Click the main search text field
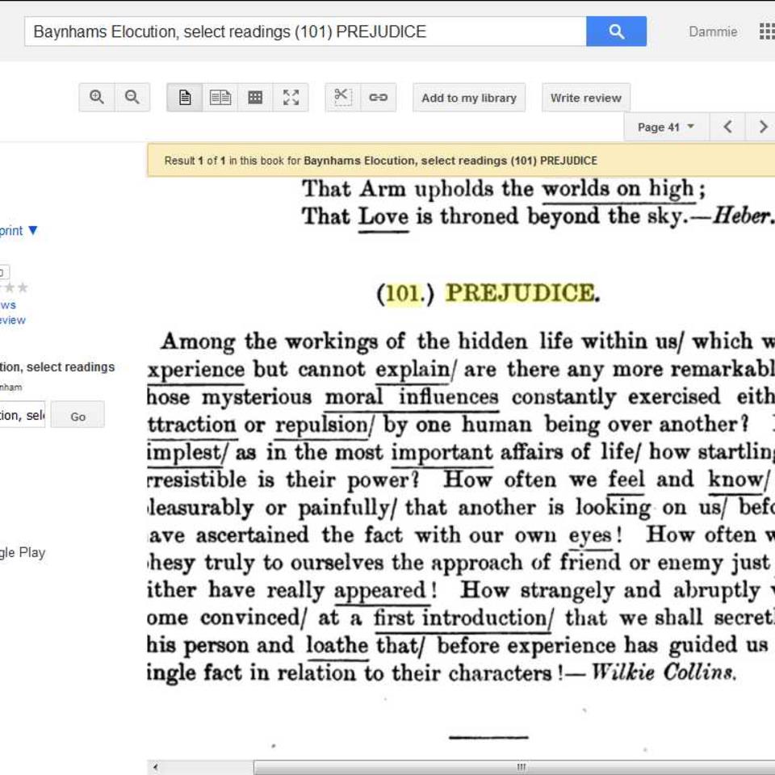775x775 pixels. pyautogui.click(x=305, y=31)
